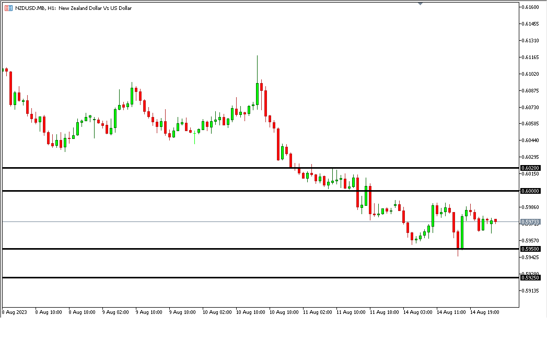This screenshot has width=547, height=351.
Task: Click the 8 Aug 18:00 time label
Action: coord(83,312)
